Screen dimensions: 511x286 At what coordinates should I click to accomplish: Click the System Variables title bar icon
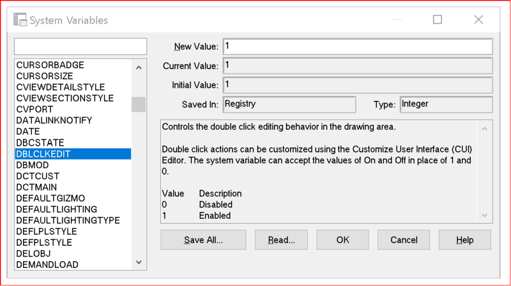[20, 20]
